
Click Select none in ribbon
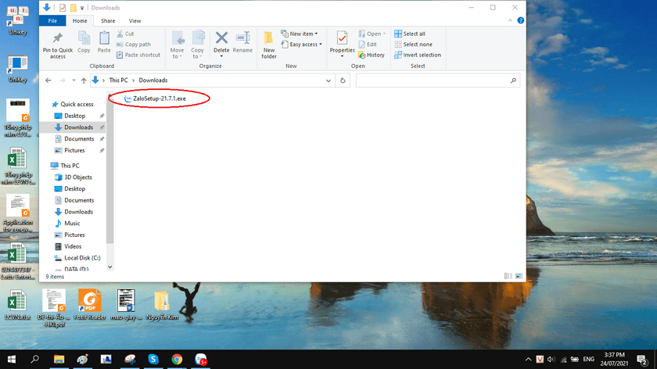click(x=413, y=44)
